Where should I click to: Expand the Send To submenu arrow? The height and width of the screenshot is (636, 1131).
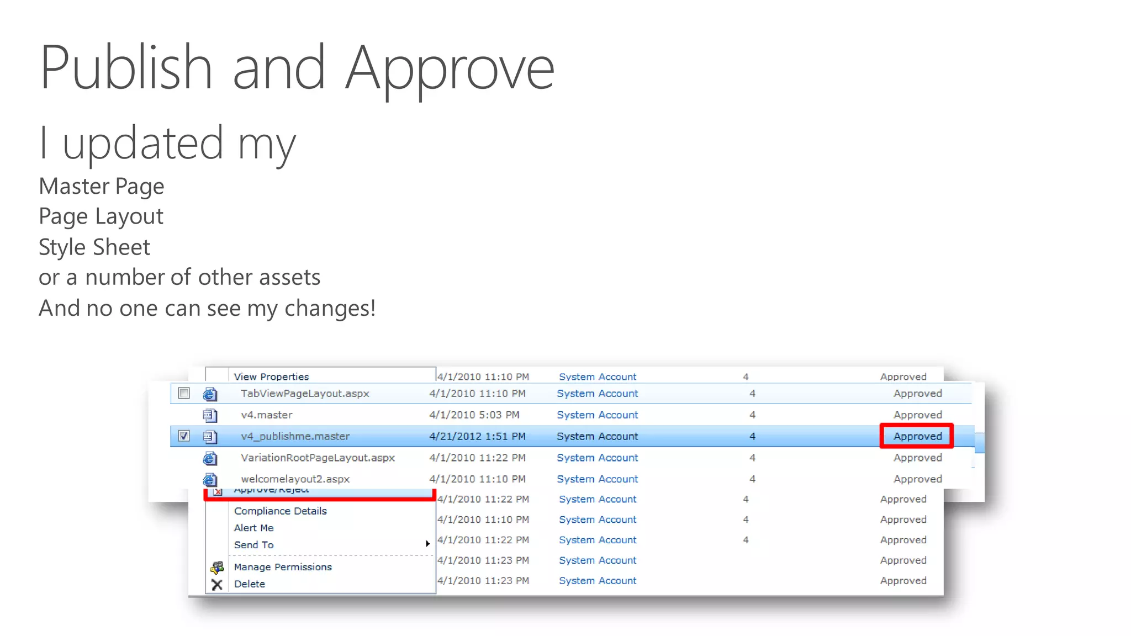[x=427, y=544]
